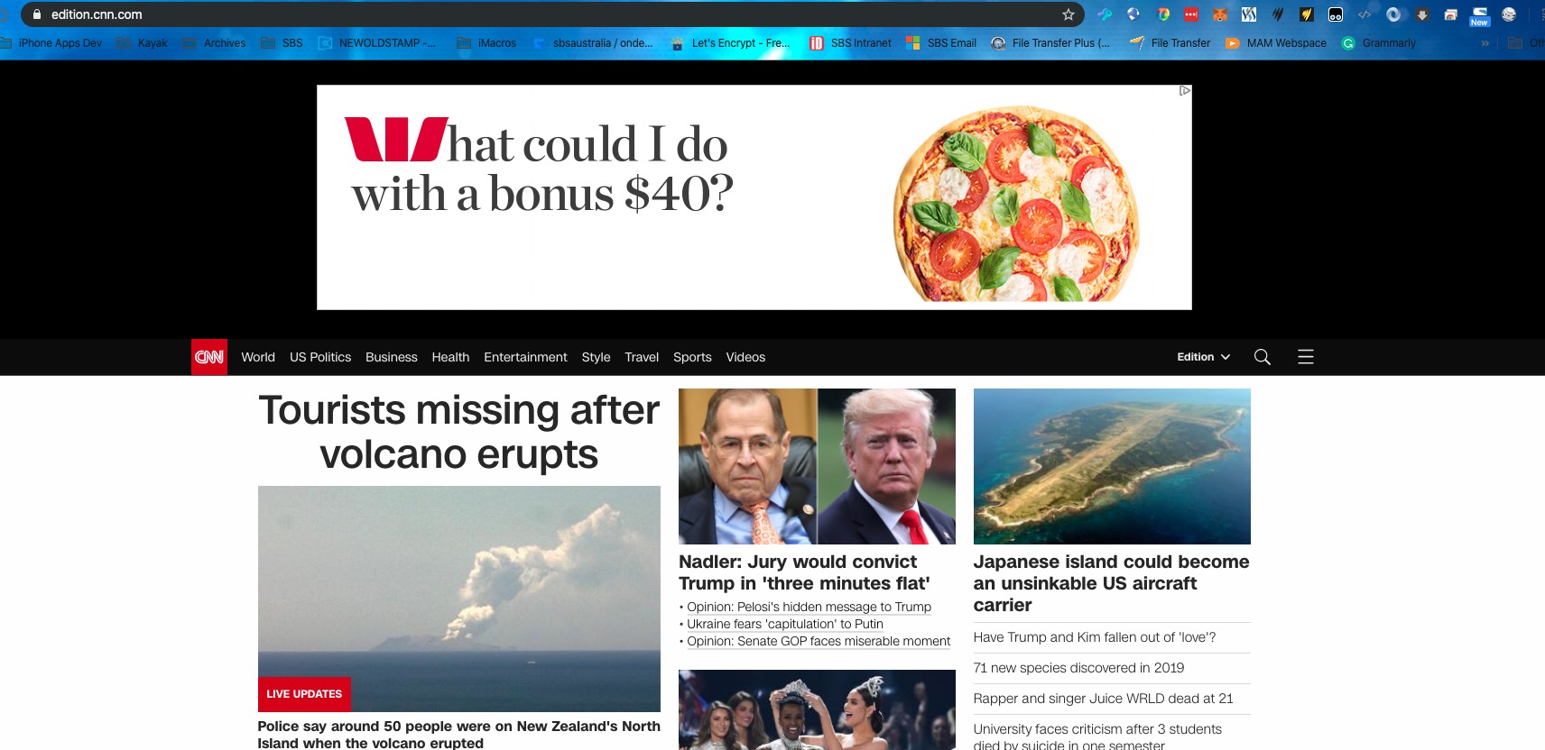Image resolution: width=1545 pixels, height=750 pixels.
Task: Open the Travel section
Action: click(x=642, y=357)
